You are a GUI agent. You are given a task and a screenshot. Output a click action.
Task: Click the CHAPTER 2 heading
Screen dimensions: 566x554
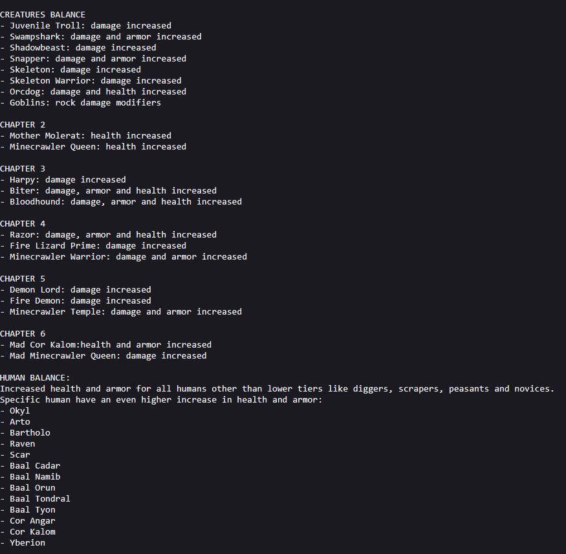coord(23,125)
